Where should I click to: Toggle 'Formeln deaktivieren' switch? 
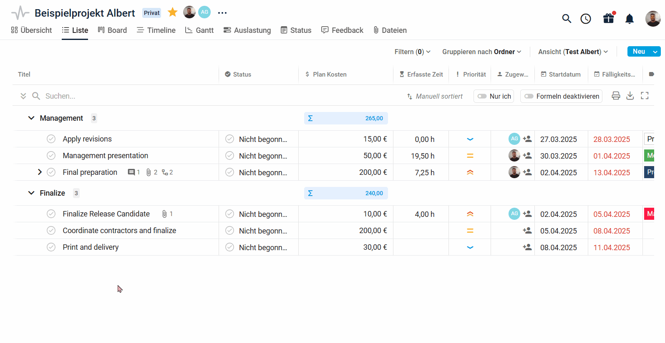(529, 96)
